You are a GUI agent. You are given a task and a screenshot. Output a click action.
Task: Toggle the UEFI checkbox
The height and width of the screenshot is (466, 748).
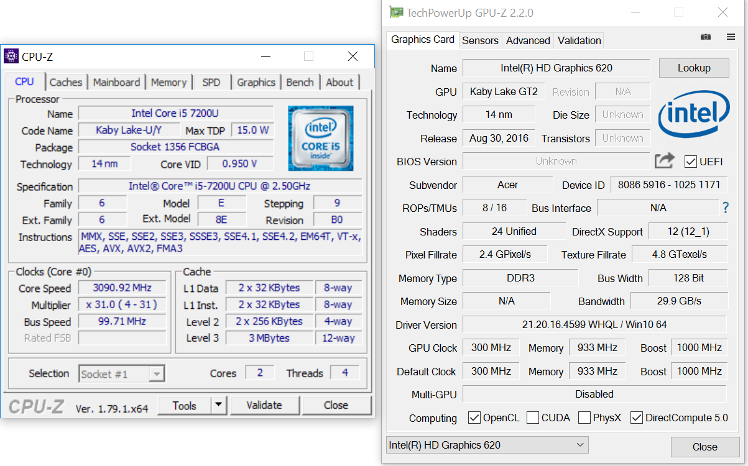coord(690,162)
